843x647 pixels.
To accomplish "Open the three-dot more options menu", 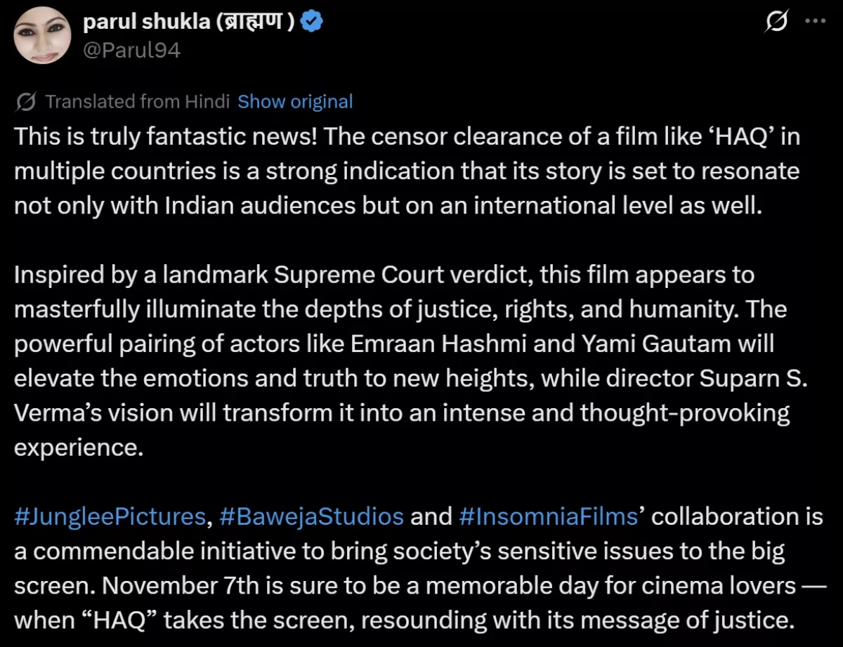I will click(x=815, y=22).
